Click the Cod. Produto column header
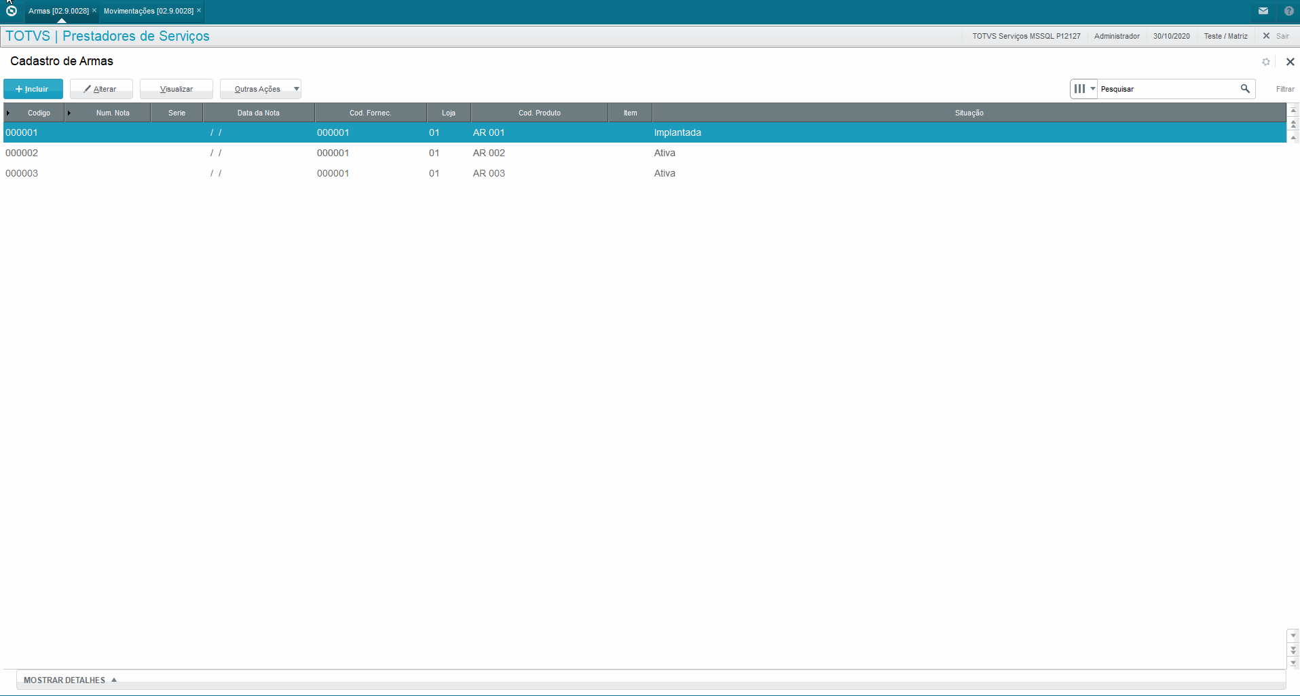Image resolution: width=1300 pixels, height=696 pixels. tap(540, 113)
